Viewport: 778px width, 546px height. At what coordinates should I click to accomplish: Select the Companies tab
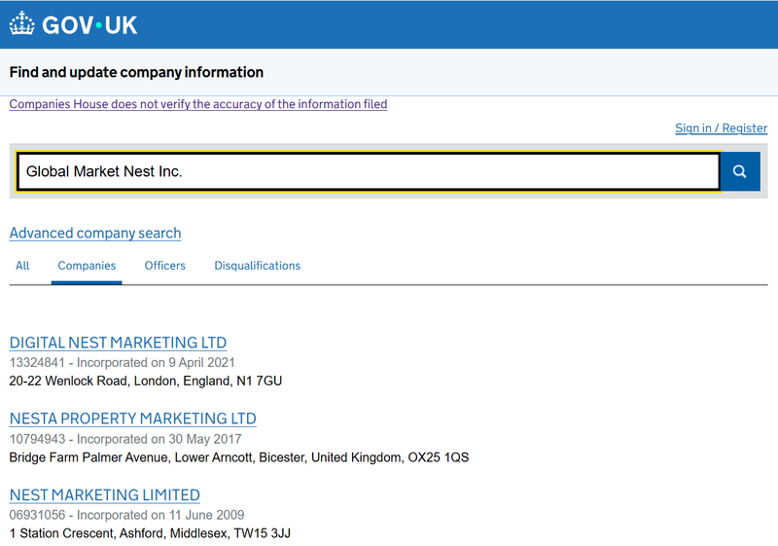click(87, 266)
